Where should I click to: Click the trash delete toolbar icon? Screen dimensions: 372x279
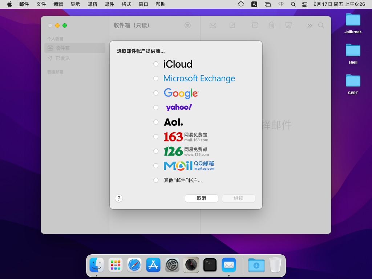pyautogui.click(x=272, y=25)
